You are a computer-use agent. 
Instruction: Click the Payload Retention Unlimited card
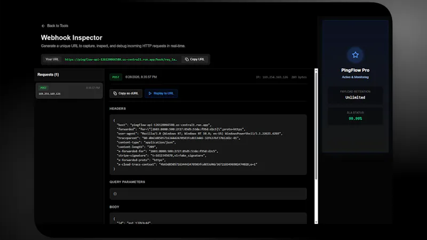pyautogui.click(x=355, y=95)
